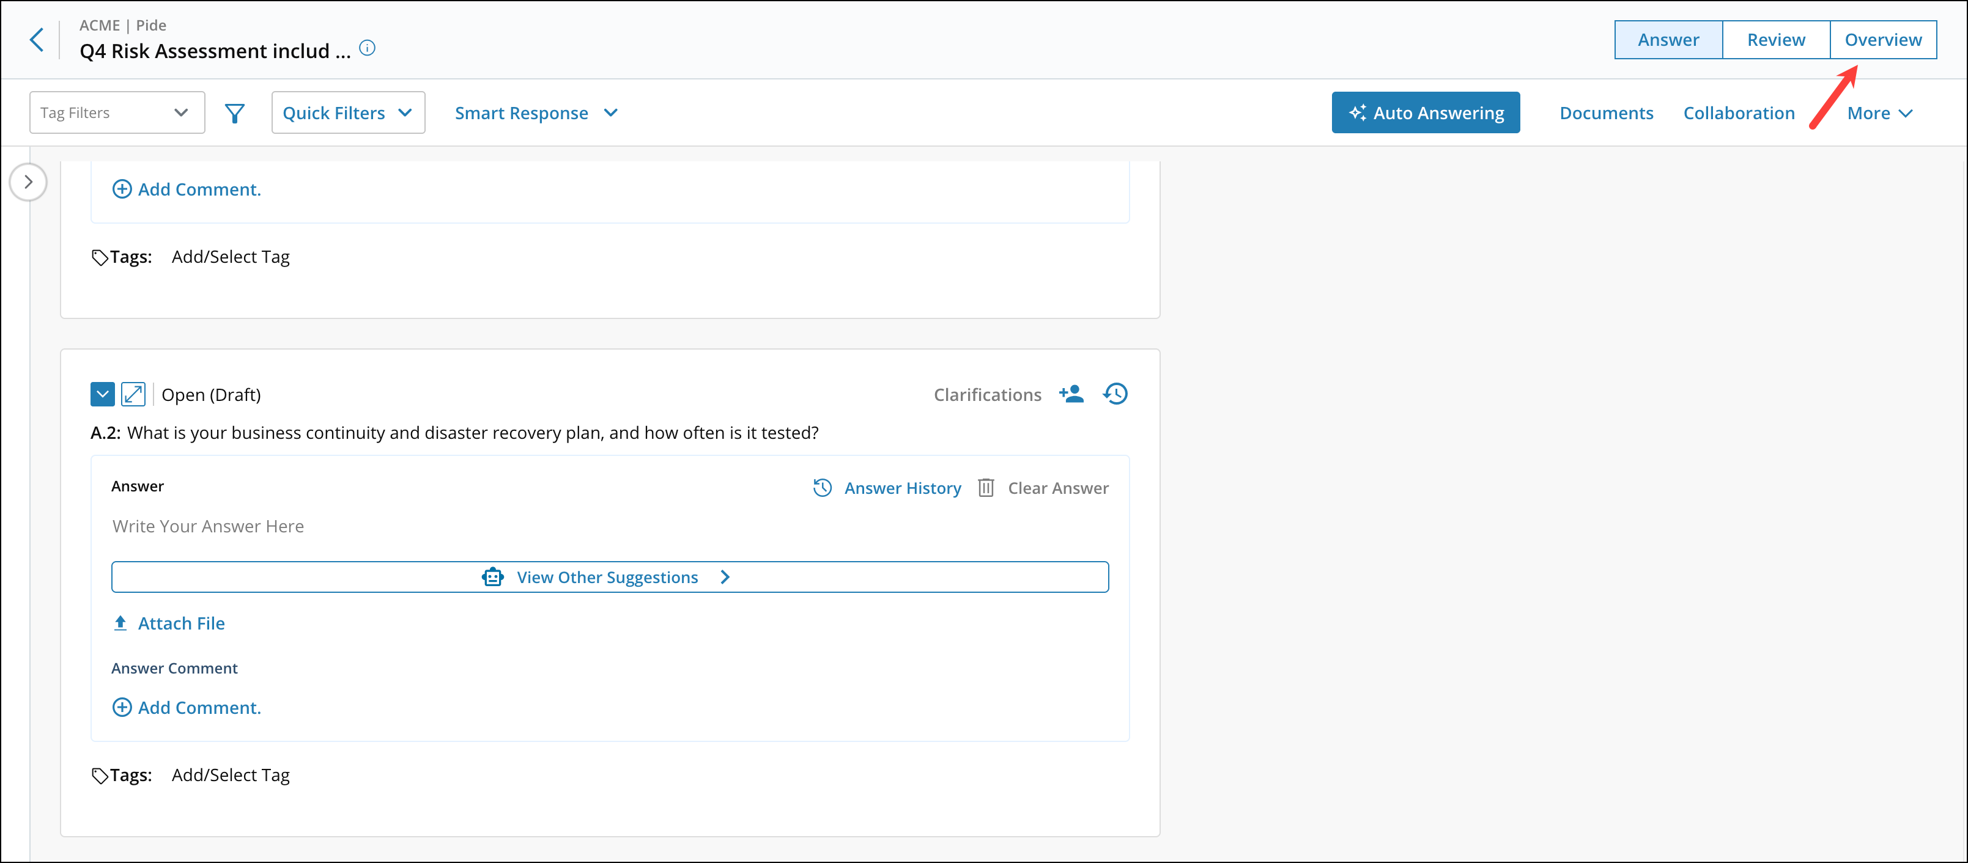
Task: Add a collaborator via the Clarifications person icon
Action: point(1071,394)
